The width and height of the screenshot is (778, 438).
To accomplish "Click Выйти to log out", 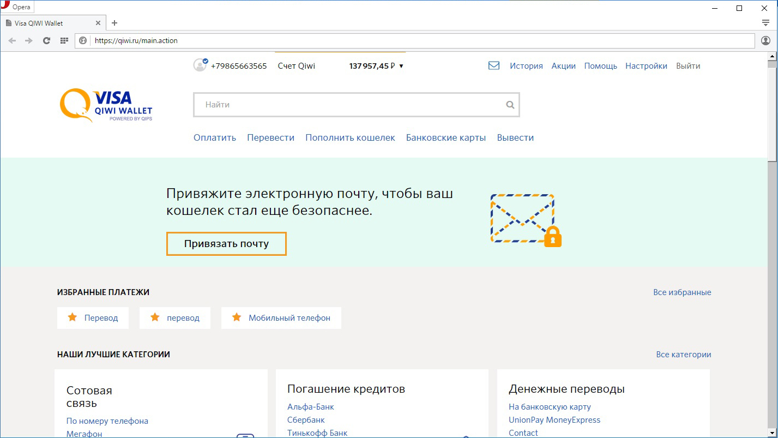I will 688,65.
